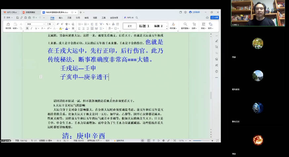
Task: Click the clear formatting eraser icon
Action: click(73, 24)
